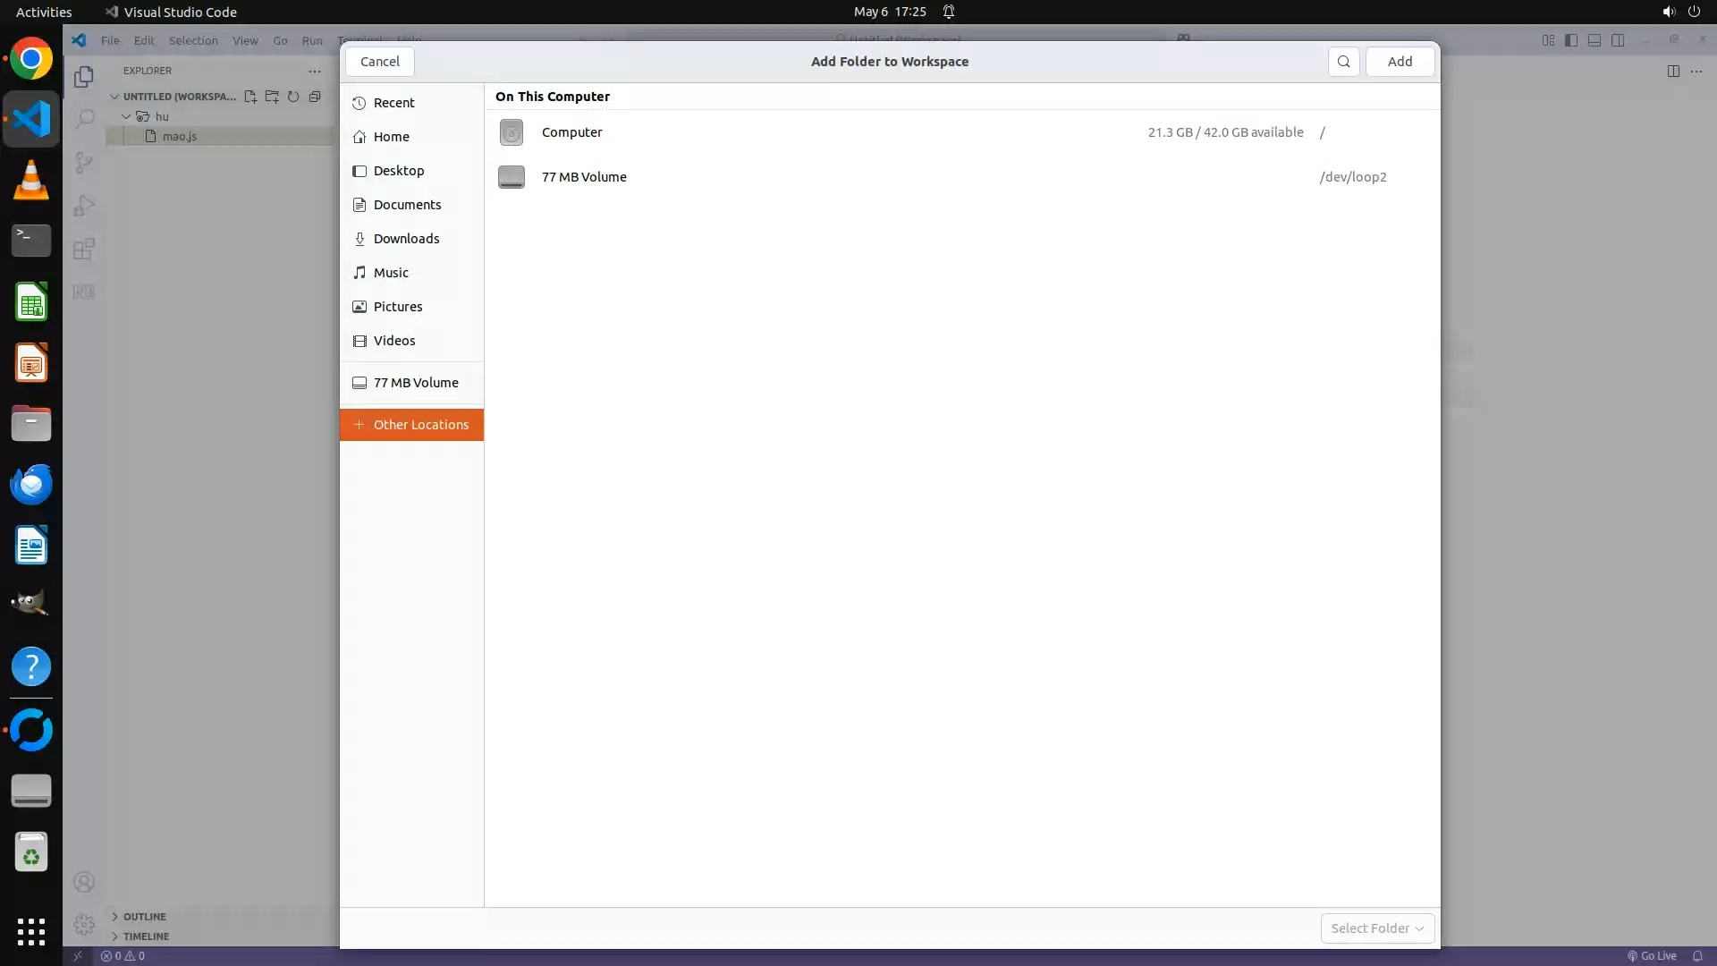Click the search icon in dialog header

pos(1343,62)
